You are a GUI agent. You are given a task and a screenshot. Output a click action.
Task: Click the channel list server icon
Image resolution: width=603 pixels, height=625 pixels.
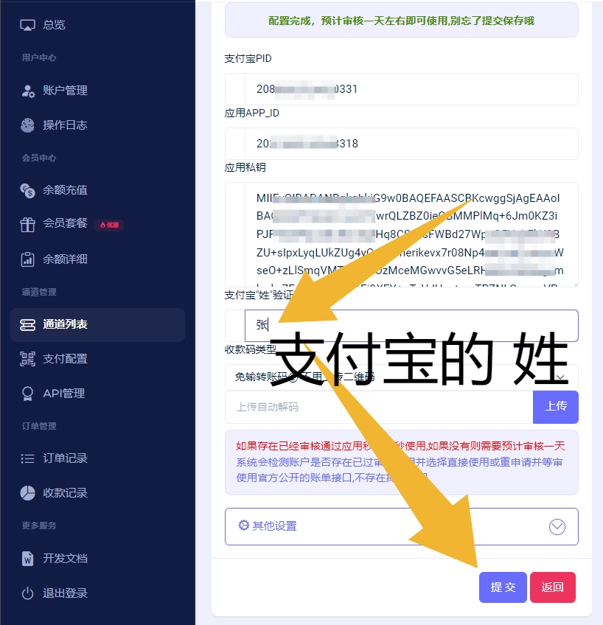click(27, 325)
